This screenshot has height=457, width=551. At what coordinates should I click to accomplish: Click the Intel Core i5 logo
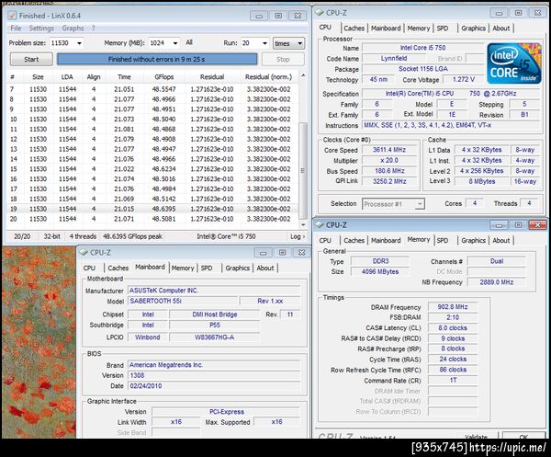(x=513, y=63)
